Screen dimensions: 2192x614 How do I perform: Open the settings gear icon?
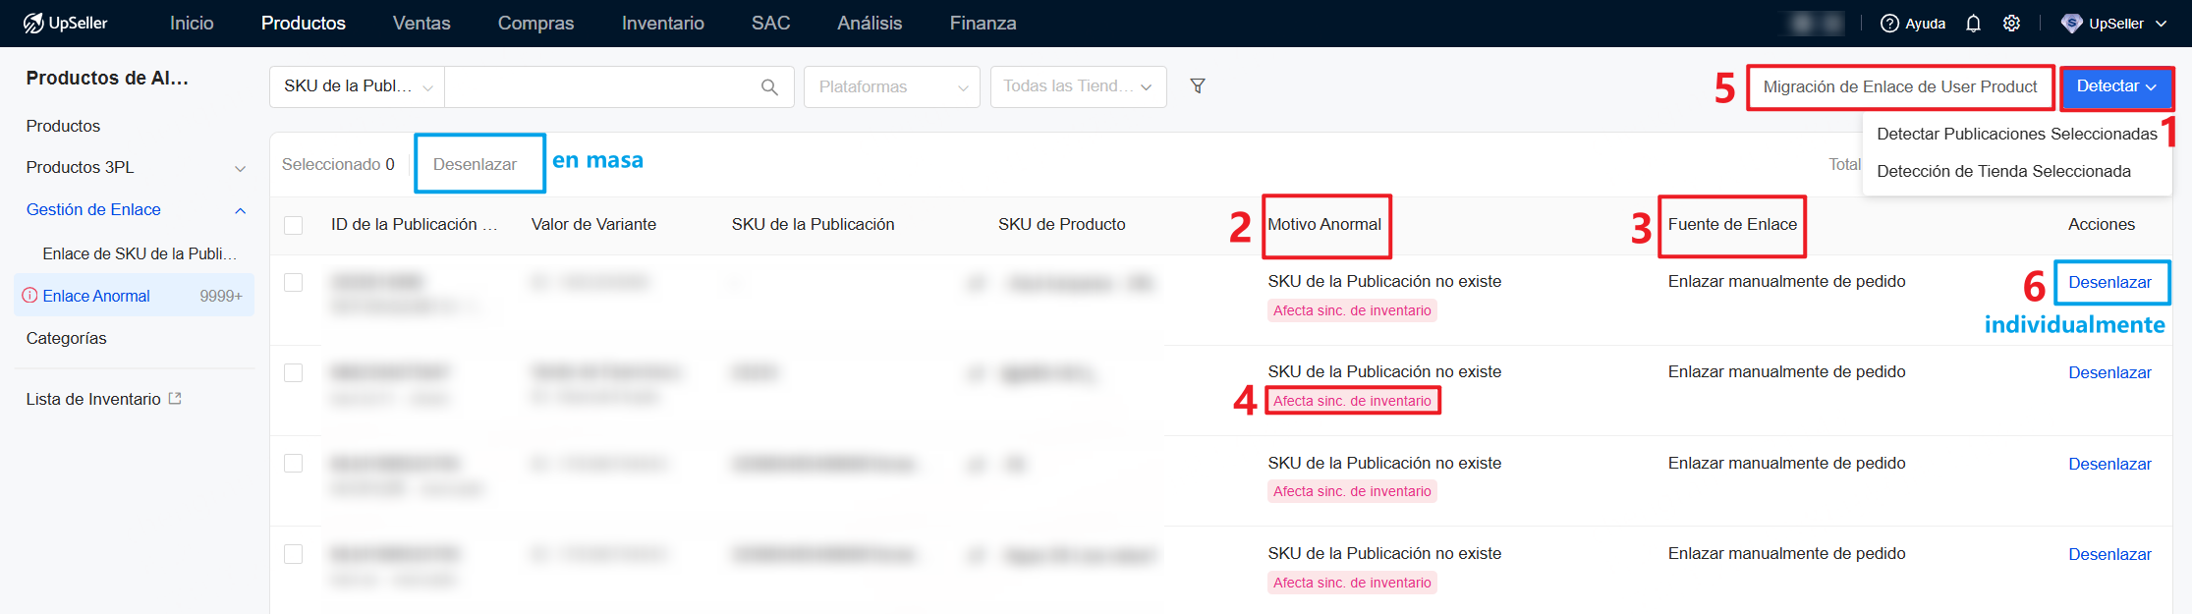coord(2011,24)
